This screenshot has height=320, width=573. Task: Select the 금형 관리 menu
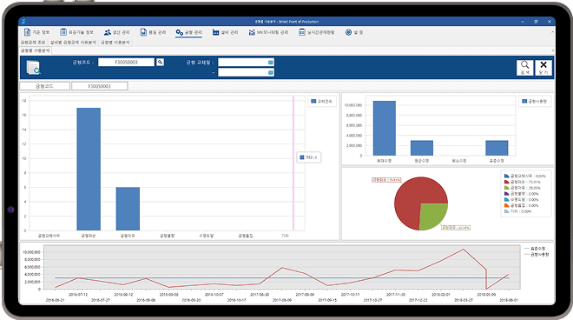[x=188, y=32]
